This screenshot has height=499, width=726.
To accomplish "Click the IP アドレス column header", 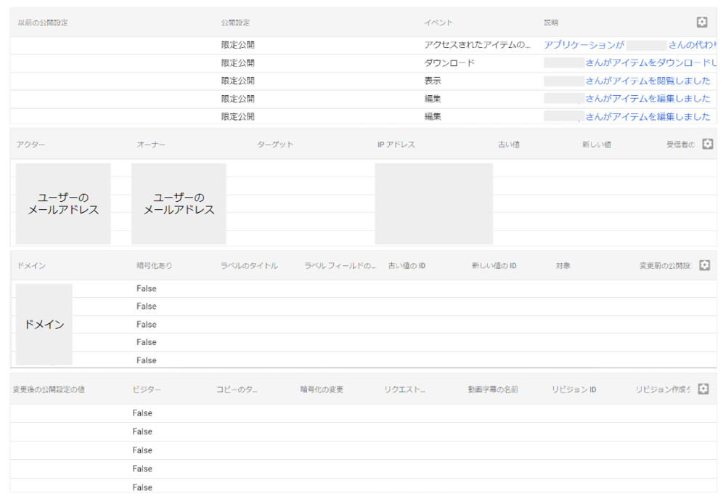I will pos(396,145).
